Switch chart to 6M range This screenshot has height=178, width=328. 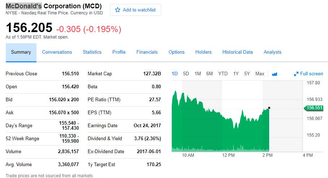(x=210, y=74)
